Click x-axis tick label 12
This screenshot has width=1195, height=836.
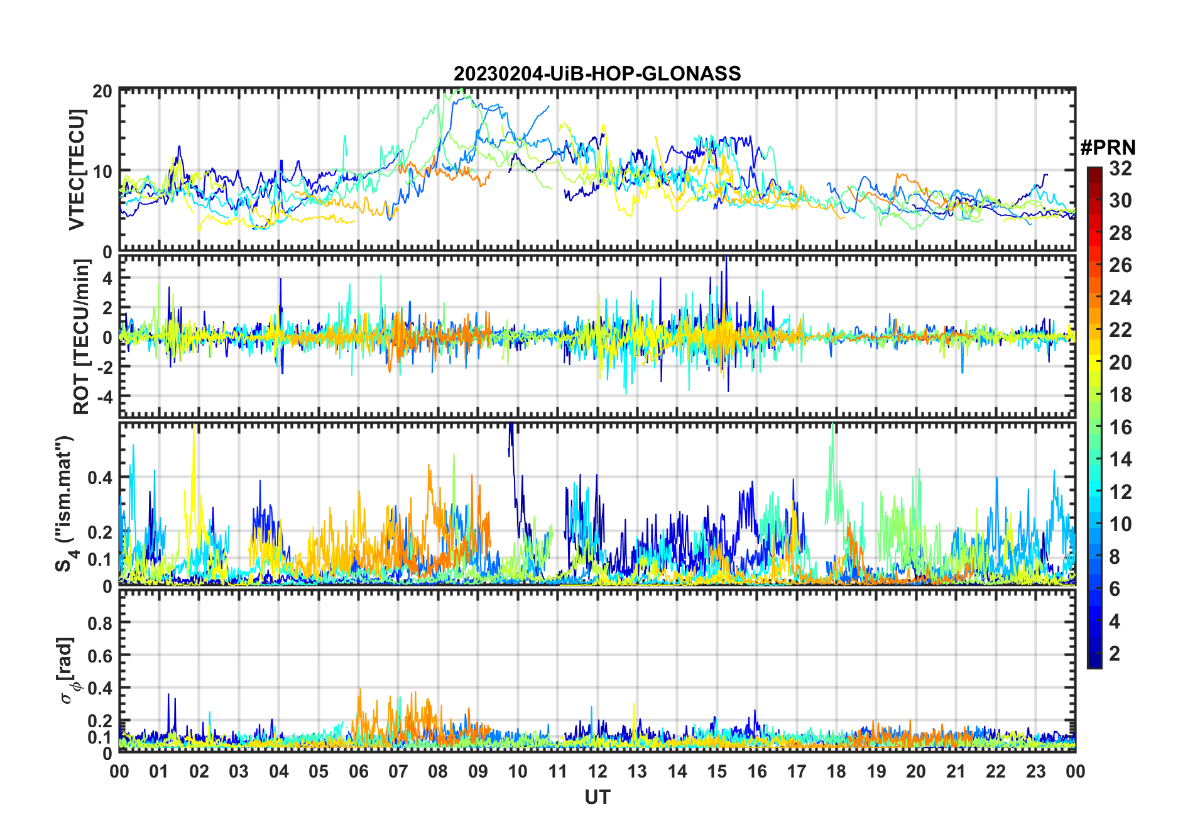point(597,771)
